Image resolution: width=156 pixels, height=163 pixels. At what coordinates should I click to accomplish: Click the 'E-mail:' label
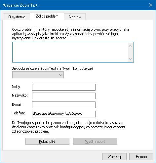17,104
